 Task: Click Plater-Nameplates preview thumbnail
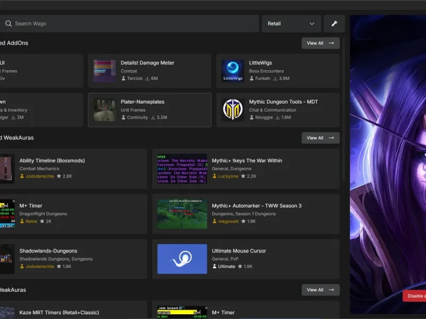click(104, 110)
